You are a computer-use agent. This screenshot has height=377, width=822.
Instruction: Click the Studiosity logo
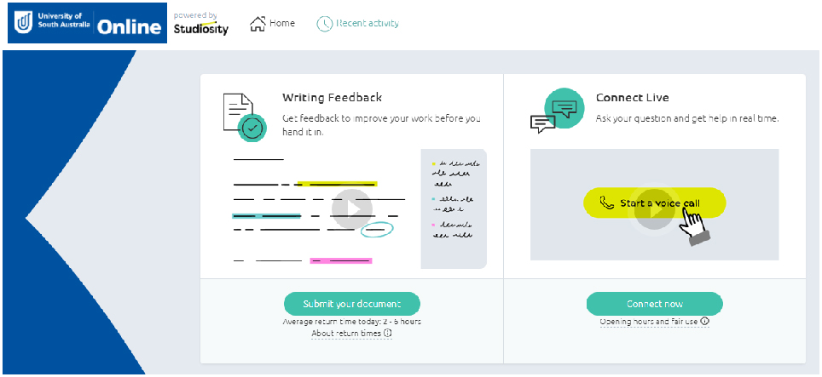pos(200,24)
